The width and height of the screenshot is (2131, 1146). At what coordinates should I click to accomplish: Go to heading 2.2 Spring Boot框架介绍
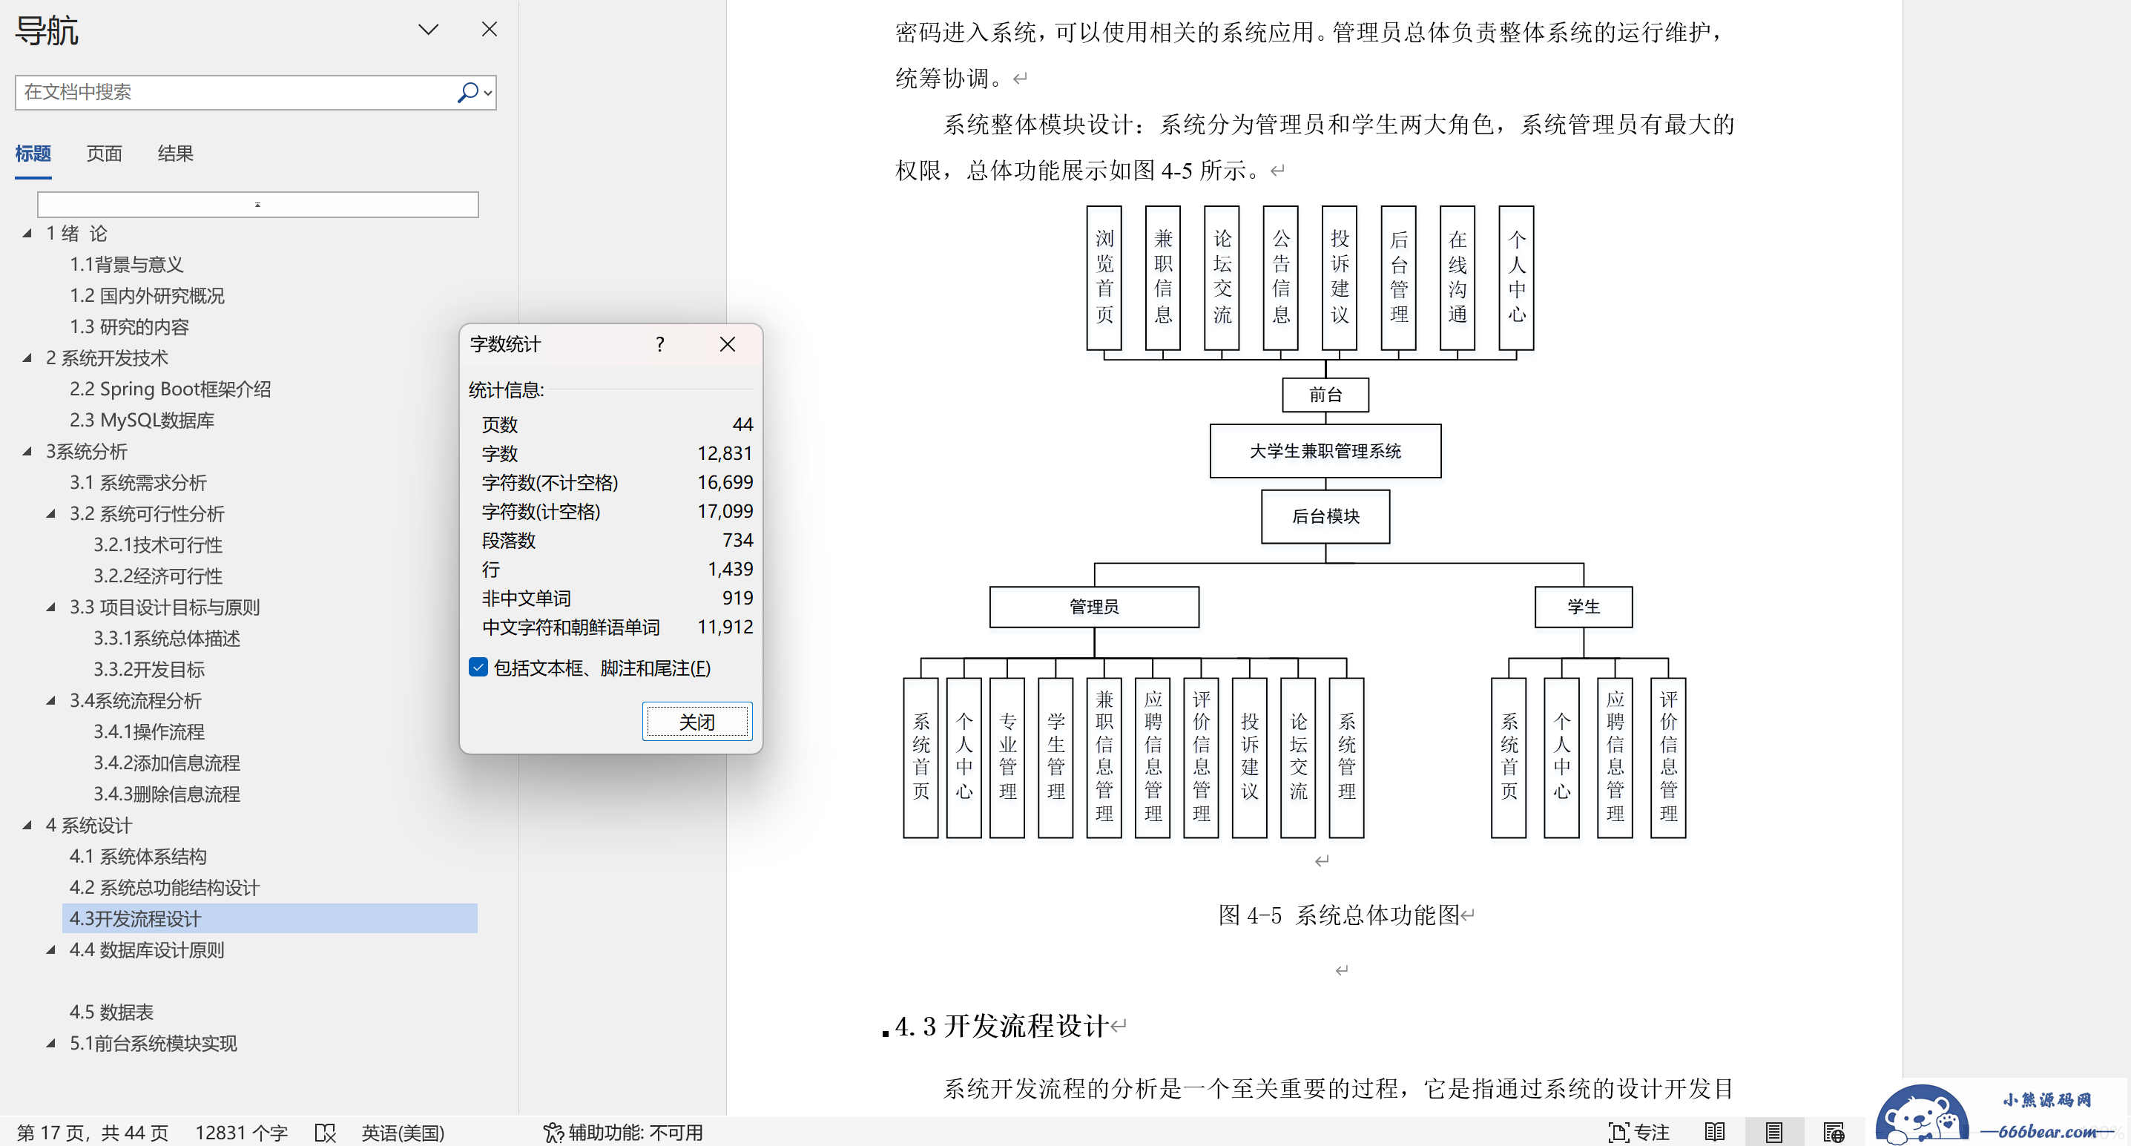tap(171, 389)
